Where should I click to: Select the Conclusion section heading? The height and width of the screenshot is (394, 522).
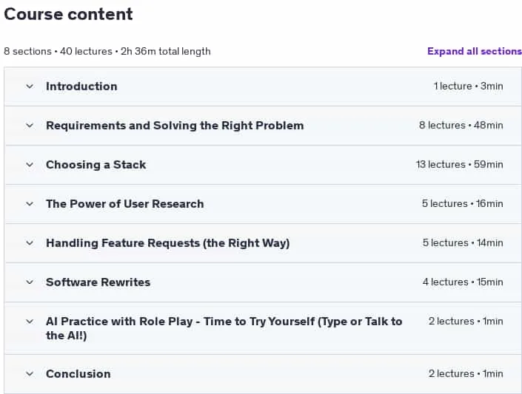[x=78, y=374]
